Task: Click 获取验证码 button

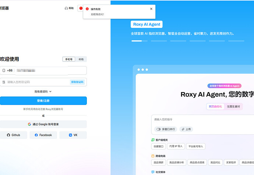Action: click(x=77, y=82)
